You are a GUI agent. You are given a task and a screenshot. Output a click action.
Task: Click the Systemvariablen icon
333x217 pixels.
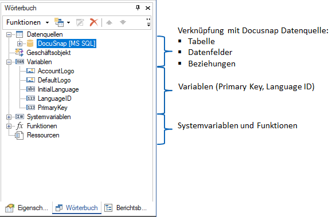click(20, 117)
